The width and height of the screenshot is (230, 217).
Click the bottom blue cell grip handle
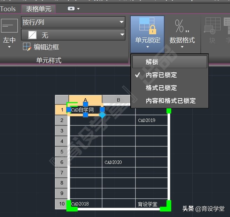pyautogui.click(x=85, y=115)
